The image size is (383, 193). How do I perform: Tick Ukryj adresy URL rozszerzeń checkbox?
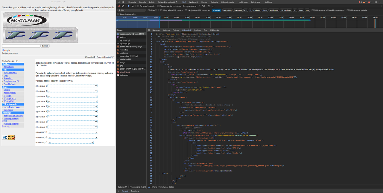point(186,10)
